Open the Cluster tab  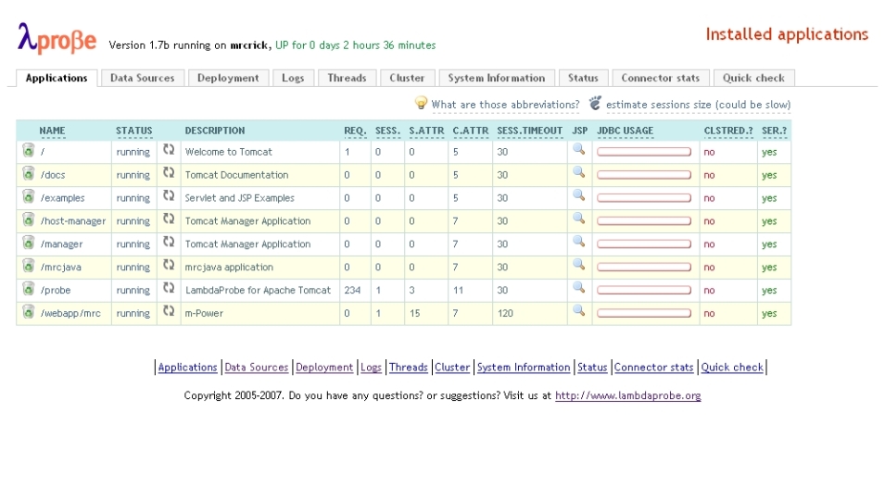(407, 79)
